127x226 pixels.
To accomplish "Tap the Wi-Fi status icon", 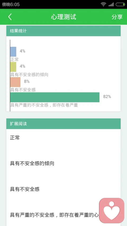I will (x=103, y=5).
